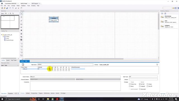This screenshot has width=179, height=101.
Task: Collapse the table editor header double chevron
Action: (157, 65)
